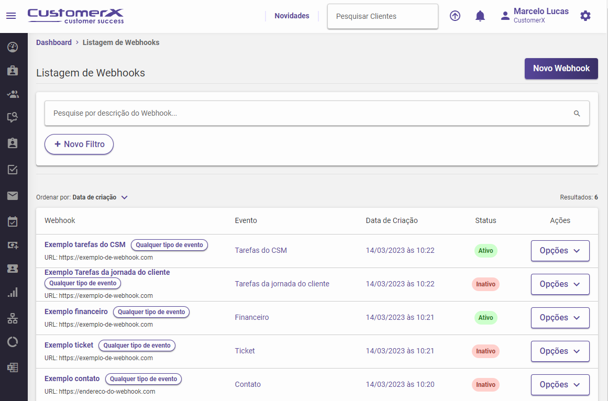This screenshot has width=608, height=401.
Task: Click the Status column header
Action: coord(485,220)
